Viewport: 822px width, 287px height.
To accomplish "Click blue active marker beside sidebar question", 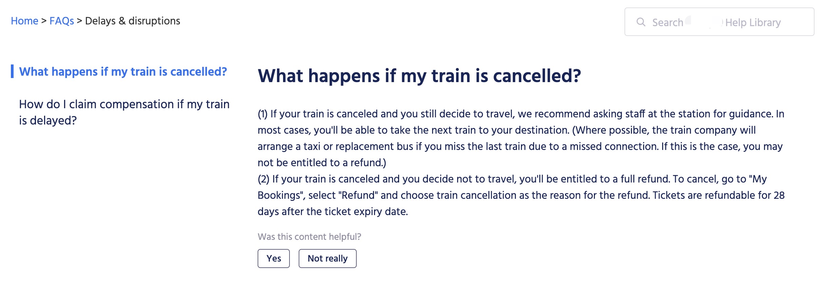I will [12, 71].
